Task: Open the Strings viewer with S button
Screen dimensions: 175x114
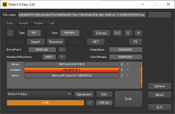Action: tap(128, 33)
